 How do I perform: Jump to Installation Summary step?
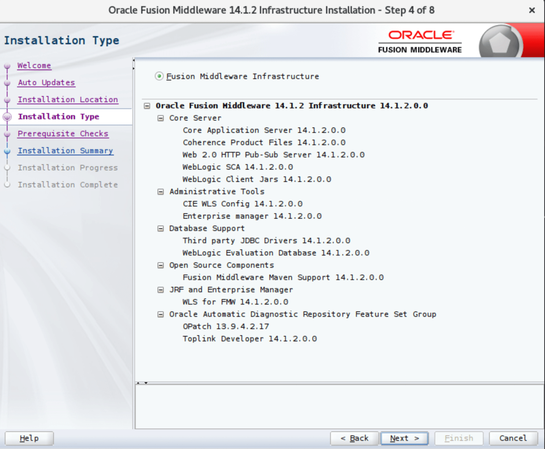[65, 151]
